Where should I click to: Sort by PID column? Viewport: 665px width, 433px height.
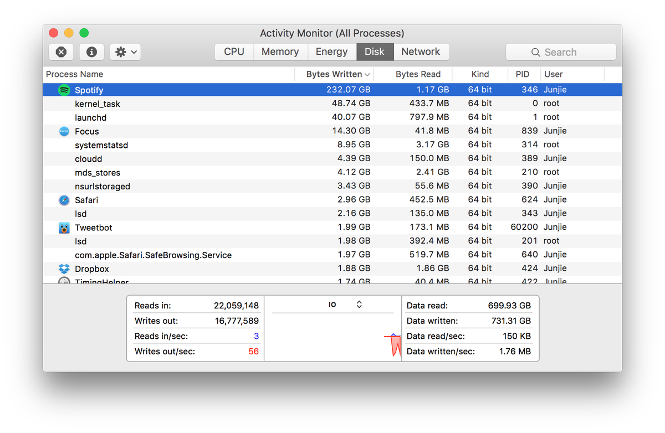pyautogui.click(x=524, y=74)
